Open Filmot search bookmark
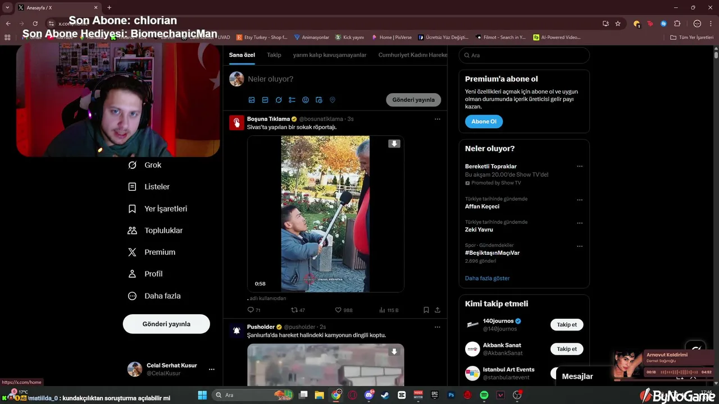Screen dimensions: 719x404 click(500, 37)
